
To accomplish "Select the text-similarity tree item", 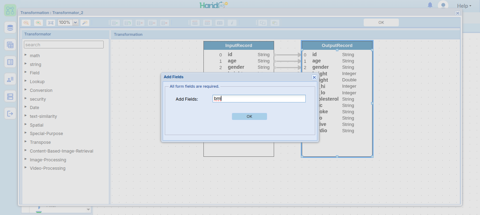I will (x=43, y=116).
